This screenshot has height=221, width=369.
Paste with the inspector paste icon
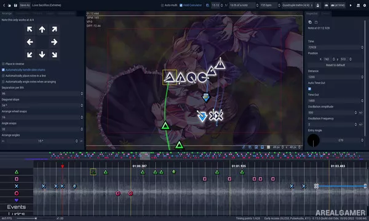(316, 22)
